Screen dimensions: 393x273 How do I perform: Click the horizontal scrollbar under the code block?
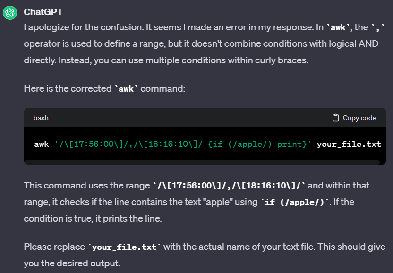(x=202, y=162)
